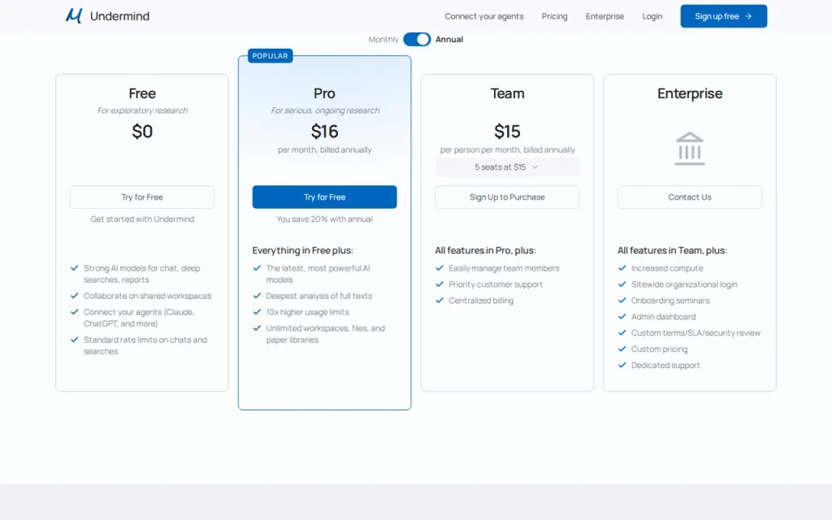Click the Free plan title
832x520 pixels.
click(x=142, y=93)
